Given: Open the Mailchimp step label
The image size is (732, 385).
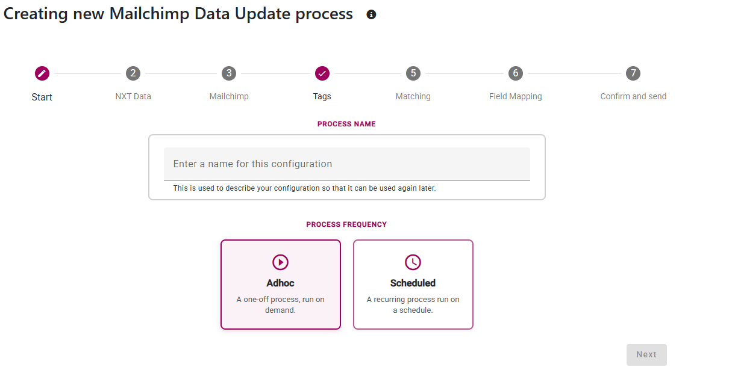Looking at the screenshot, I should point(229,96).
